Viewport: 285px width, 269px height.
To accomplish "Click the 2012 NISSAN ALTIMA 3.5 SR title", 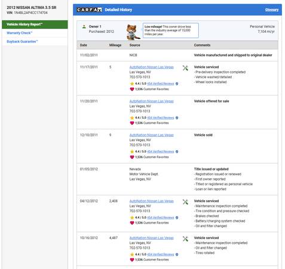I will tap(32, 8).
